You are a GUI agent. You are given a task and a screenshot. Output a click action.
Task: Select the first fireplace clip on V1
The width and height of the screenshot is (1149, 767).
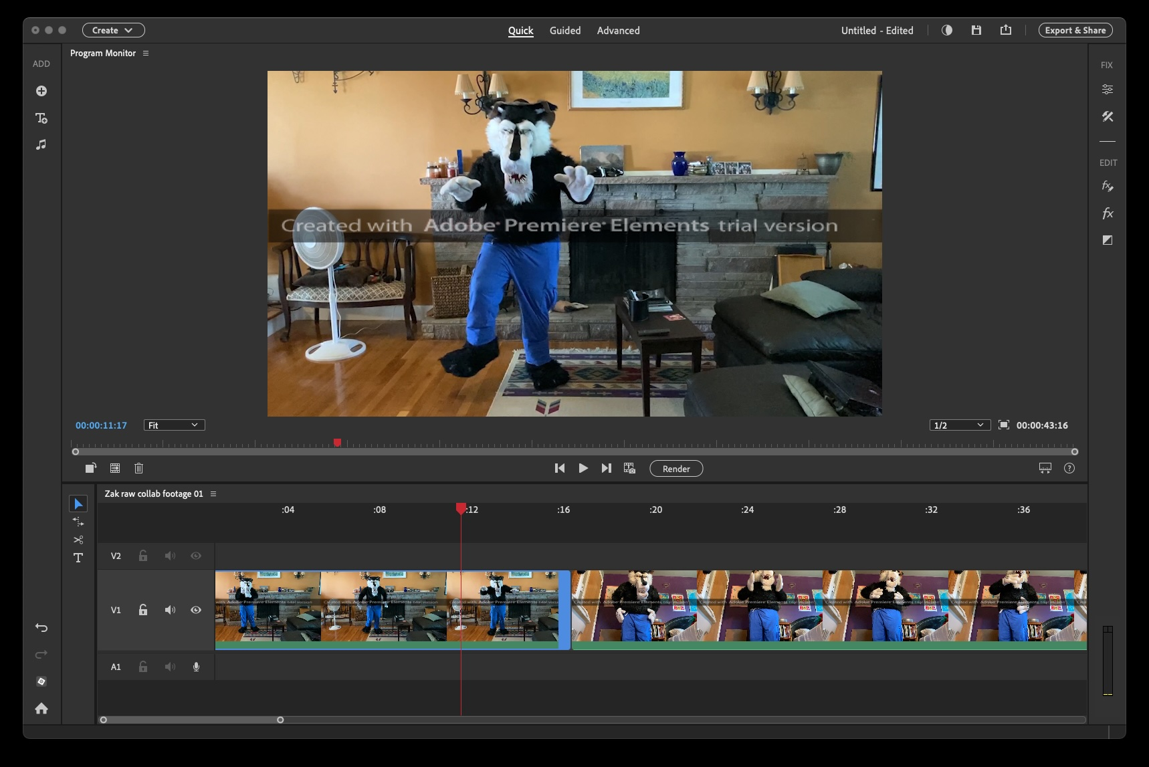(393, 610)
